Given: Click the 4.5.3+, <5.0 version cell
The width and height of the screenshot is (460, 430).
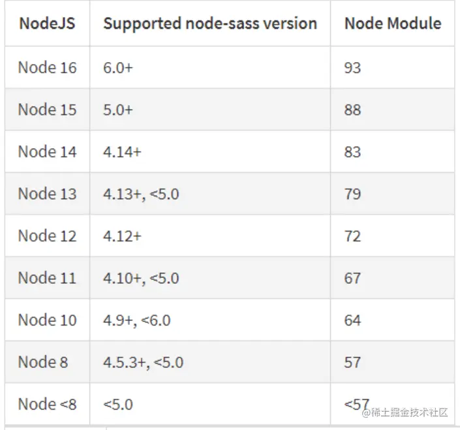Looking at the screenshot, I should [x=143, y=362].
